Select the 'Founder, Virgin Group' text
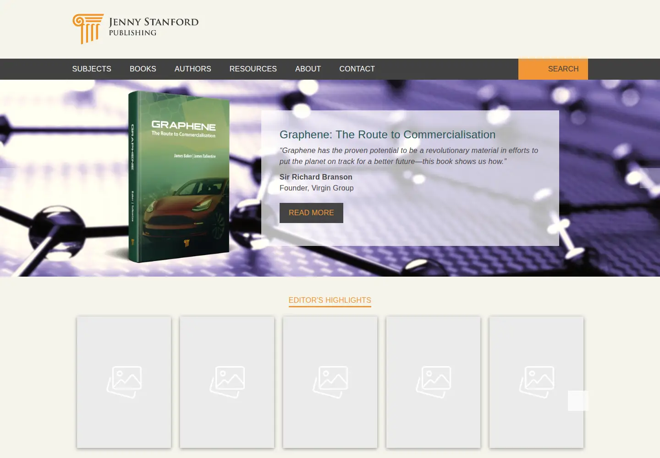 click(317, 188)
